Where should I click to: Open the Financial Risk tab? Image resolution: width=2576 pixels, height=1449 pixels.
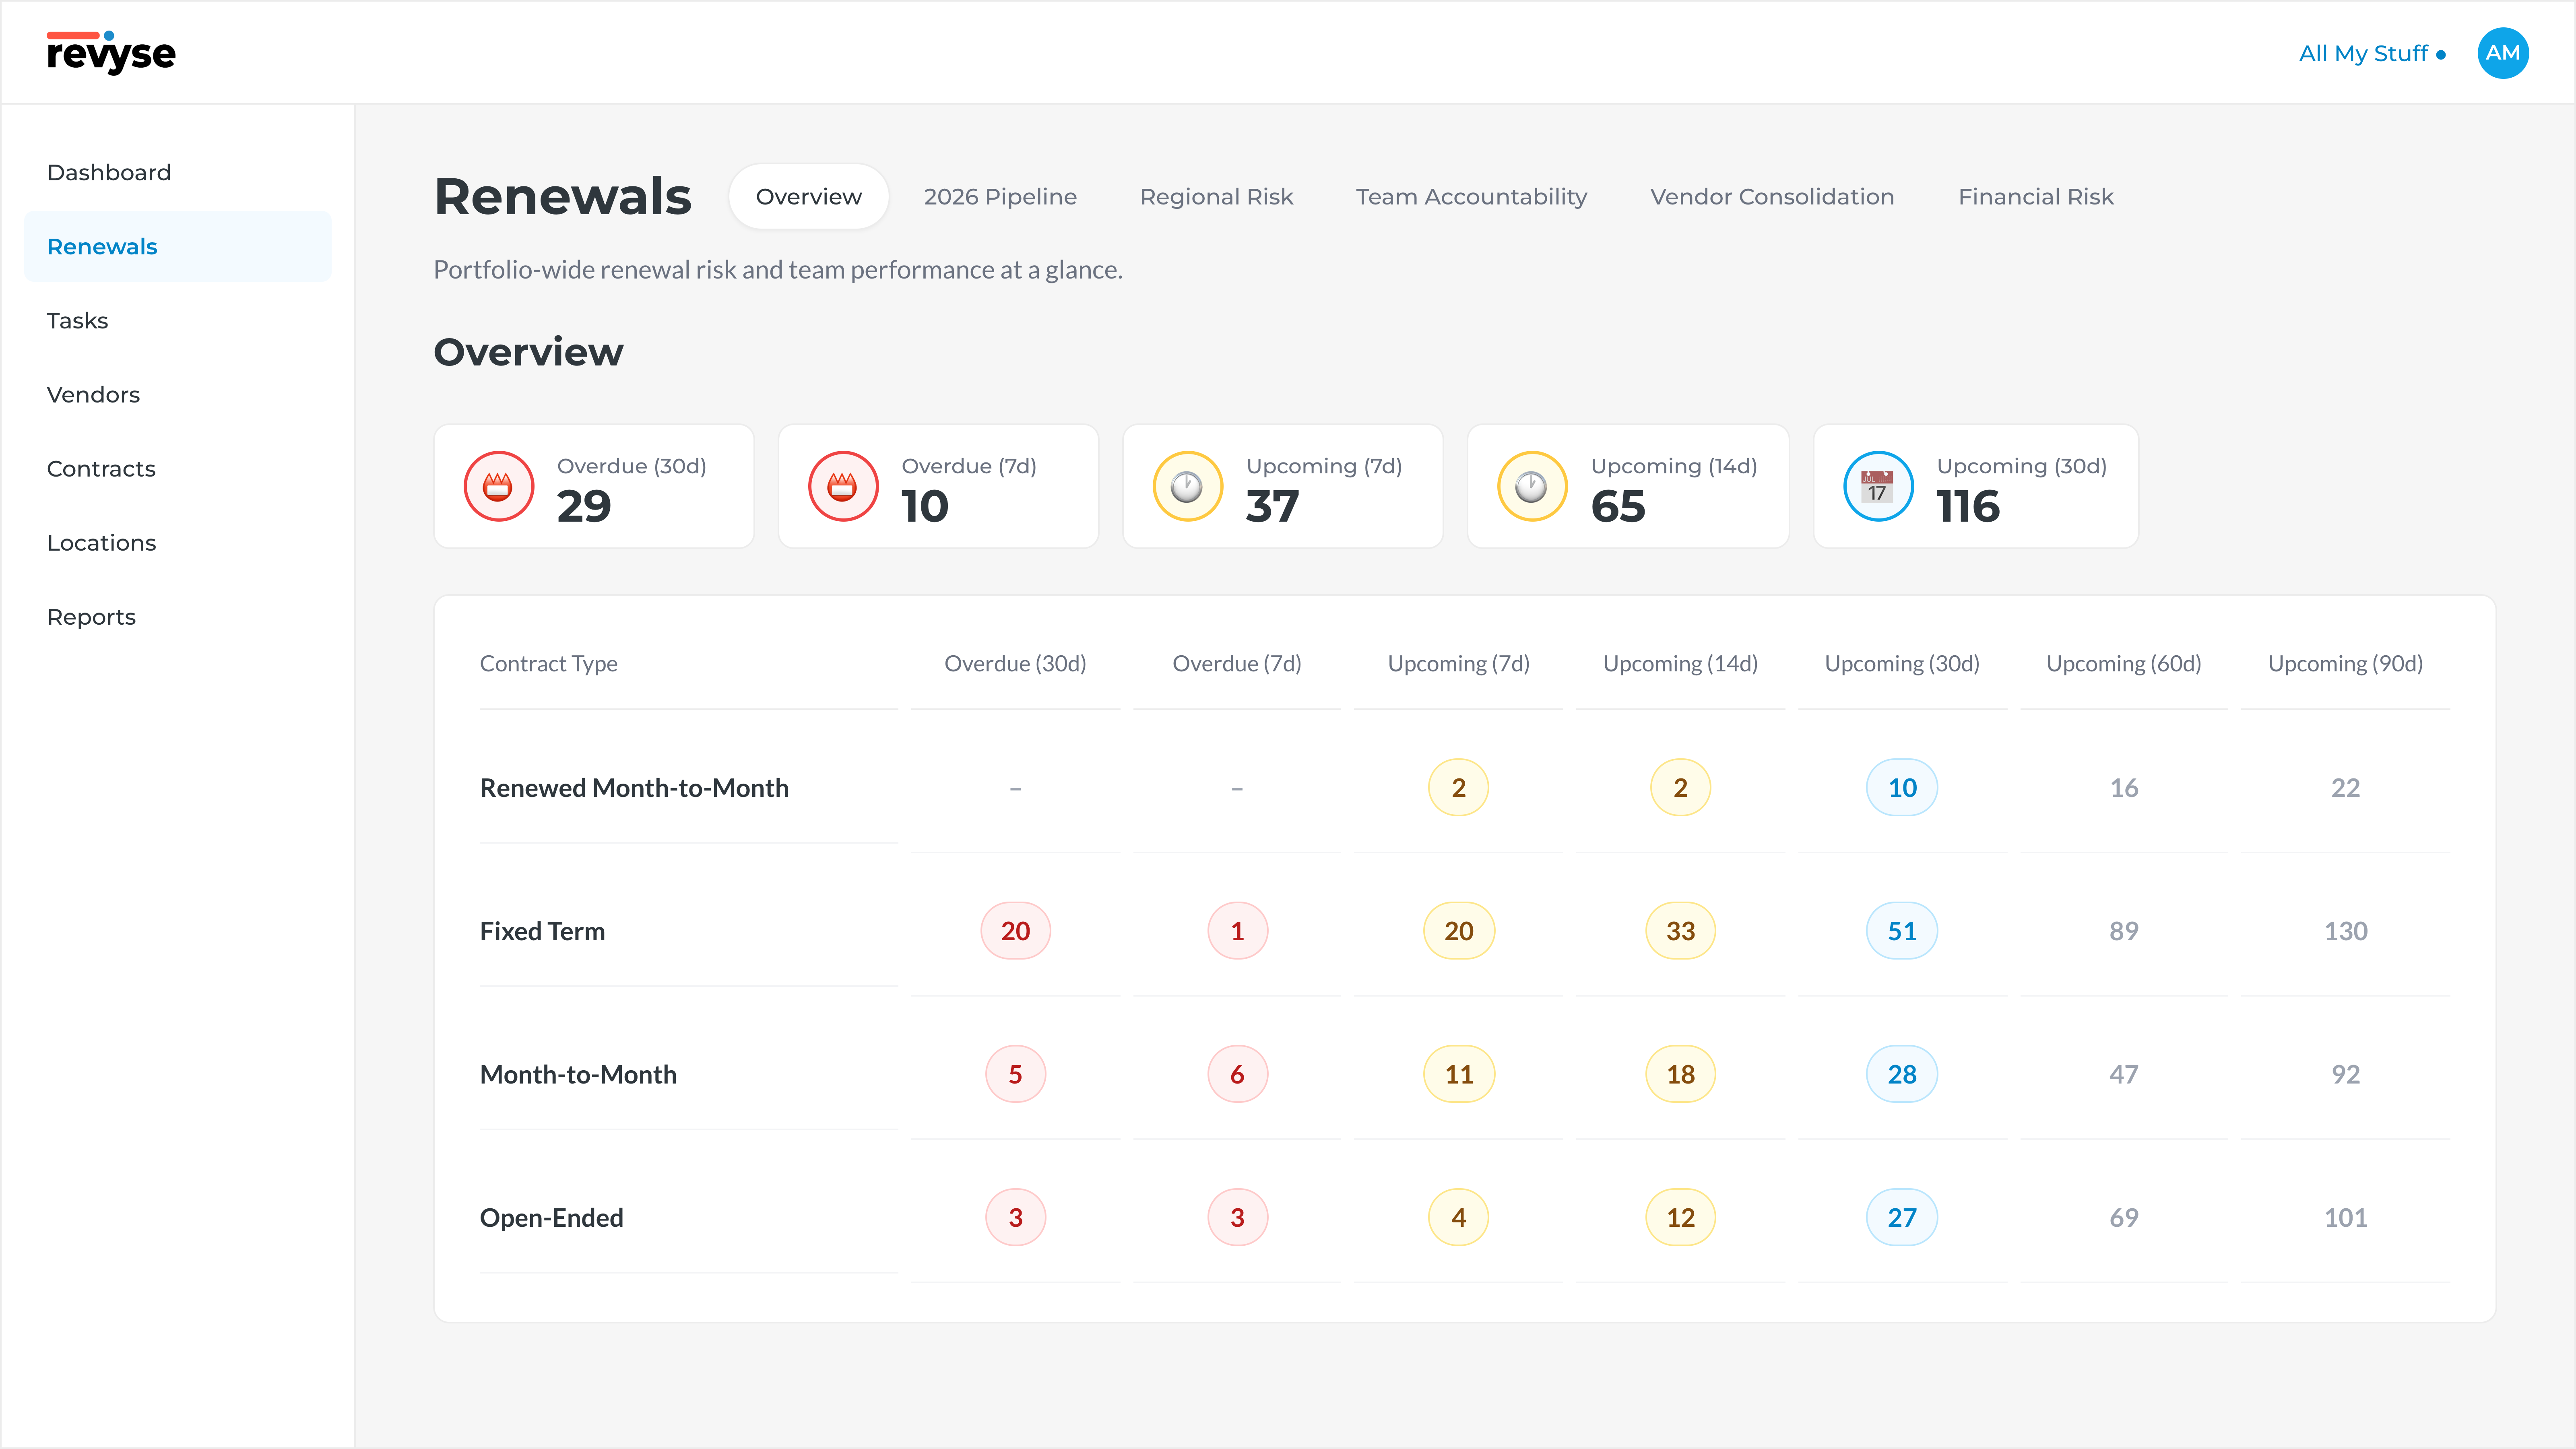(2035, 197)
